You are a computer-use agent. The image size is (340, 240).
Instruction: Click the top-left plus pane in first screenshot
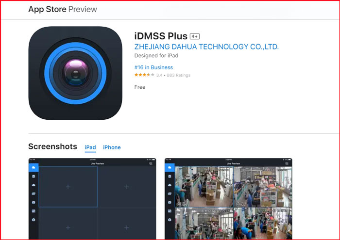[x=68, y=187]
